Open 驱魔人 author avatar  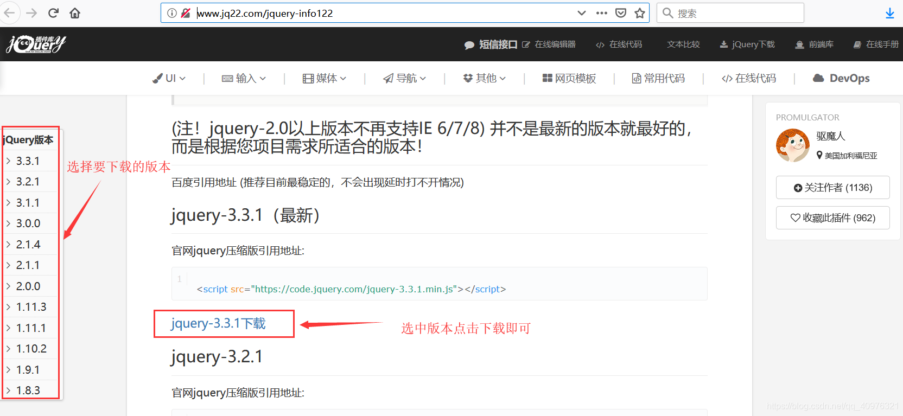coord(793,145)
